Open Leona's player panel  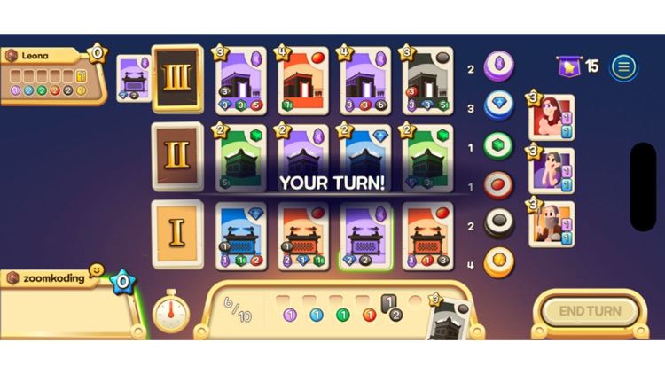(x=53, y=76)
